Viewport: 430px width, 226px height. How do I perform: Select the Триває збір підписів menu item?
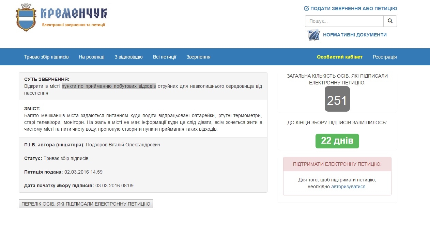pyautogui.click(x=46, y=57)
